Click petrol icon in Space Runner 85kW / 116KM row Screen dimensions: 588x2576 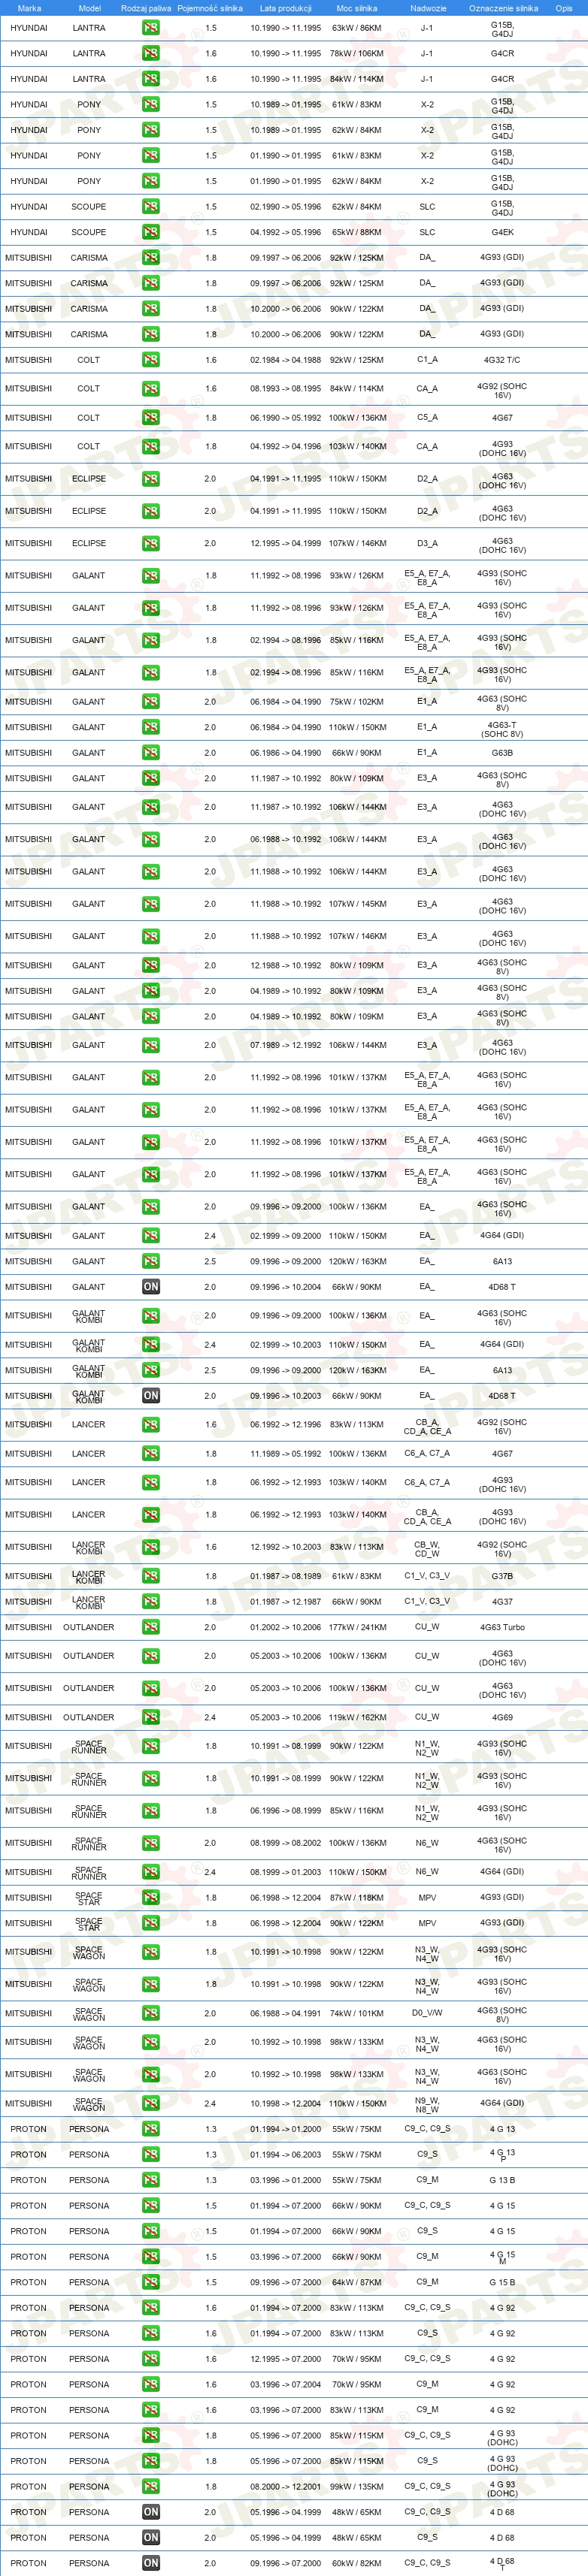(150, 1811)
